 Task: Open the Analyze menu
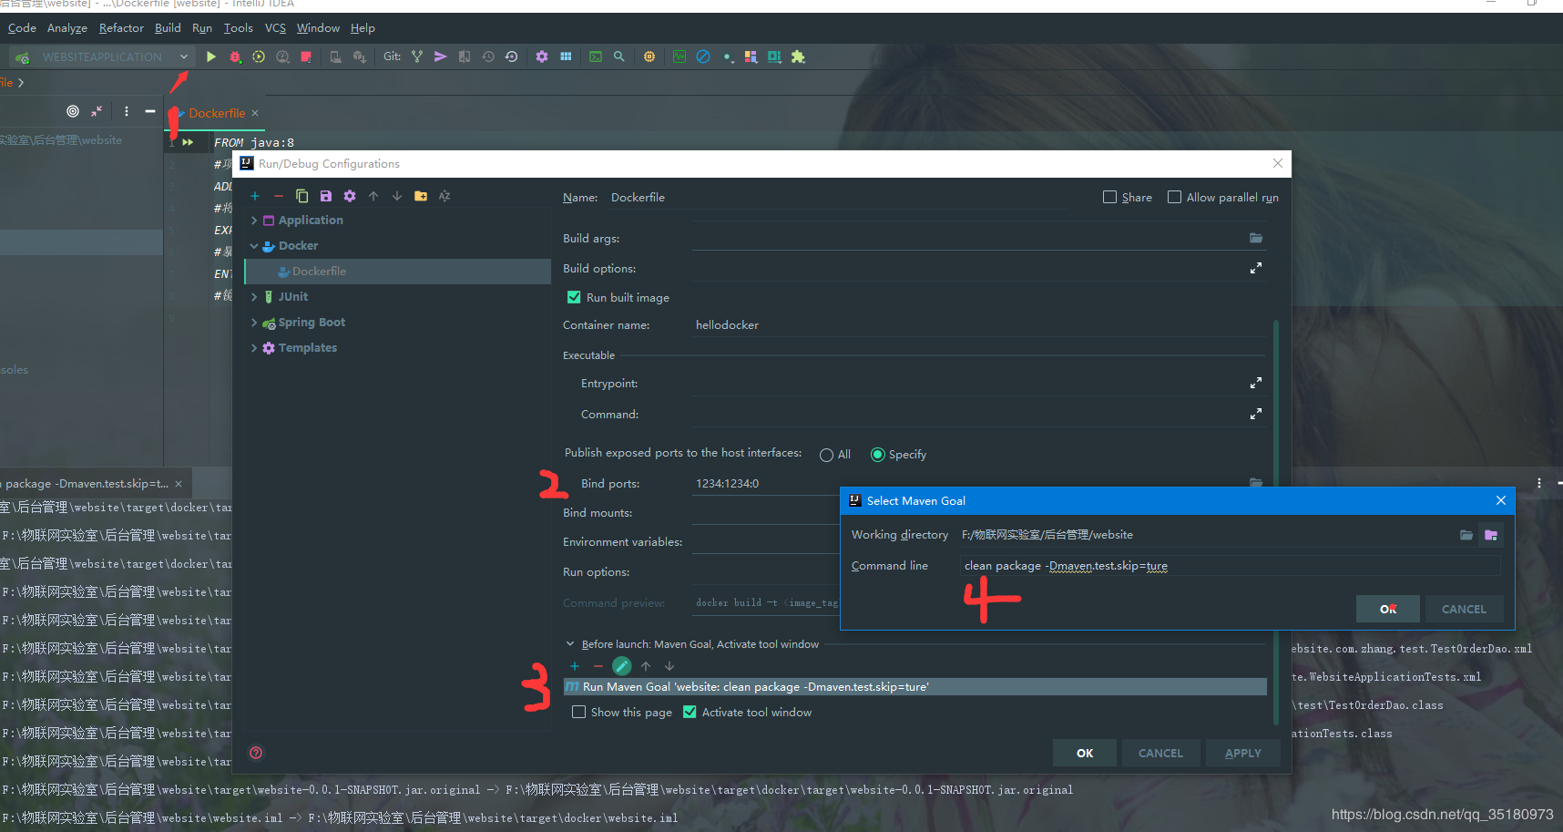coord(67,28)
